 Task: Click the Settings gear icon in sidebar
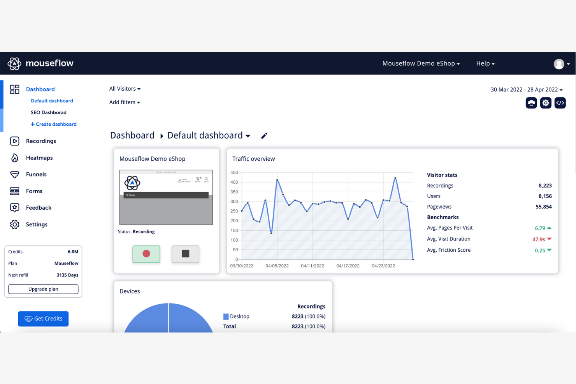click(x=15, y=224)
